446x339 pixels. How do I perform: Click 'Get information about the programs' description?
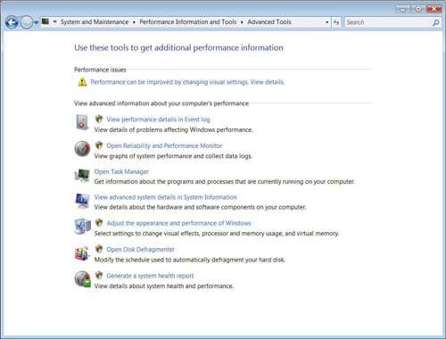[x=225, y=181]
